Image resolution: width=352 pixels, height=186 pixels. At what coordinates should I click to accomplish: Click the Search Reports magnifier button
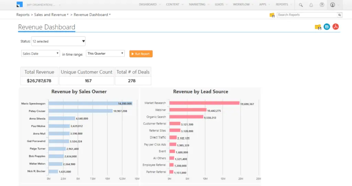340,15
